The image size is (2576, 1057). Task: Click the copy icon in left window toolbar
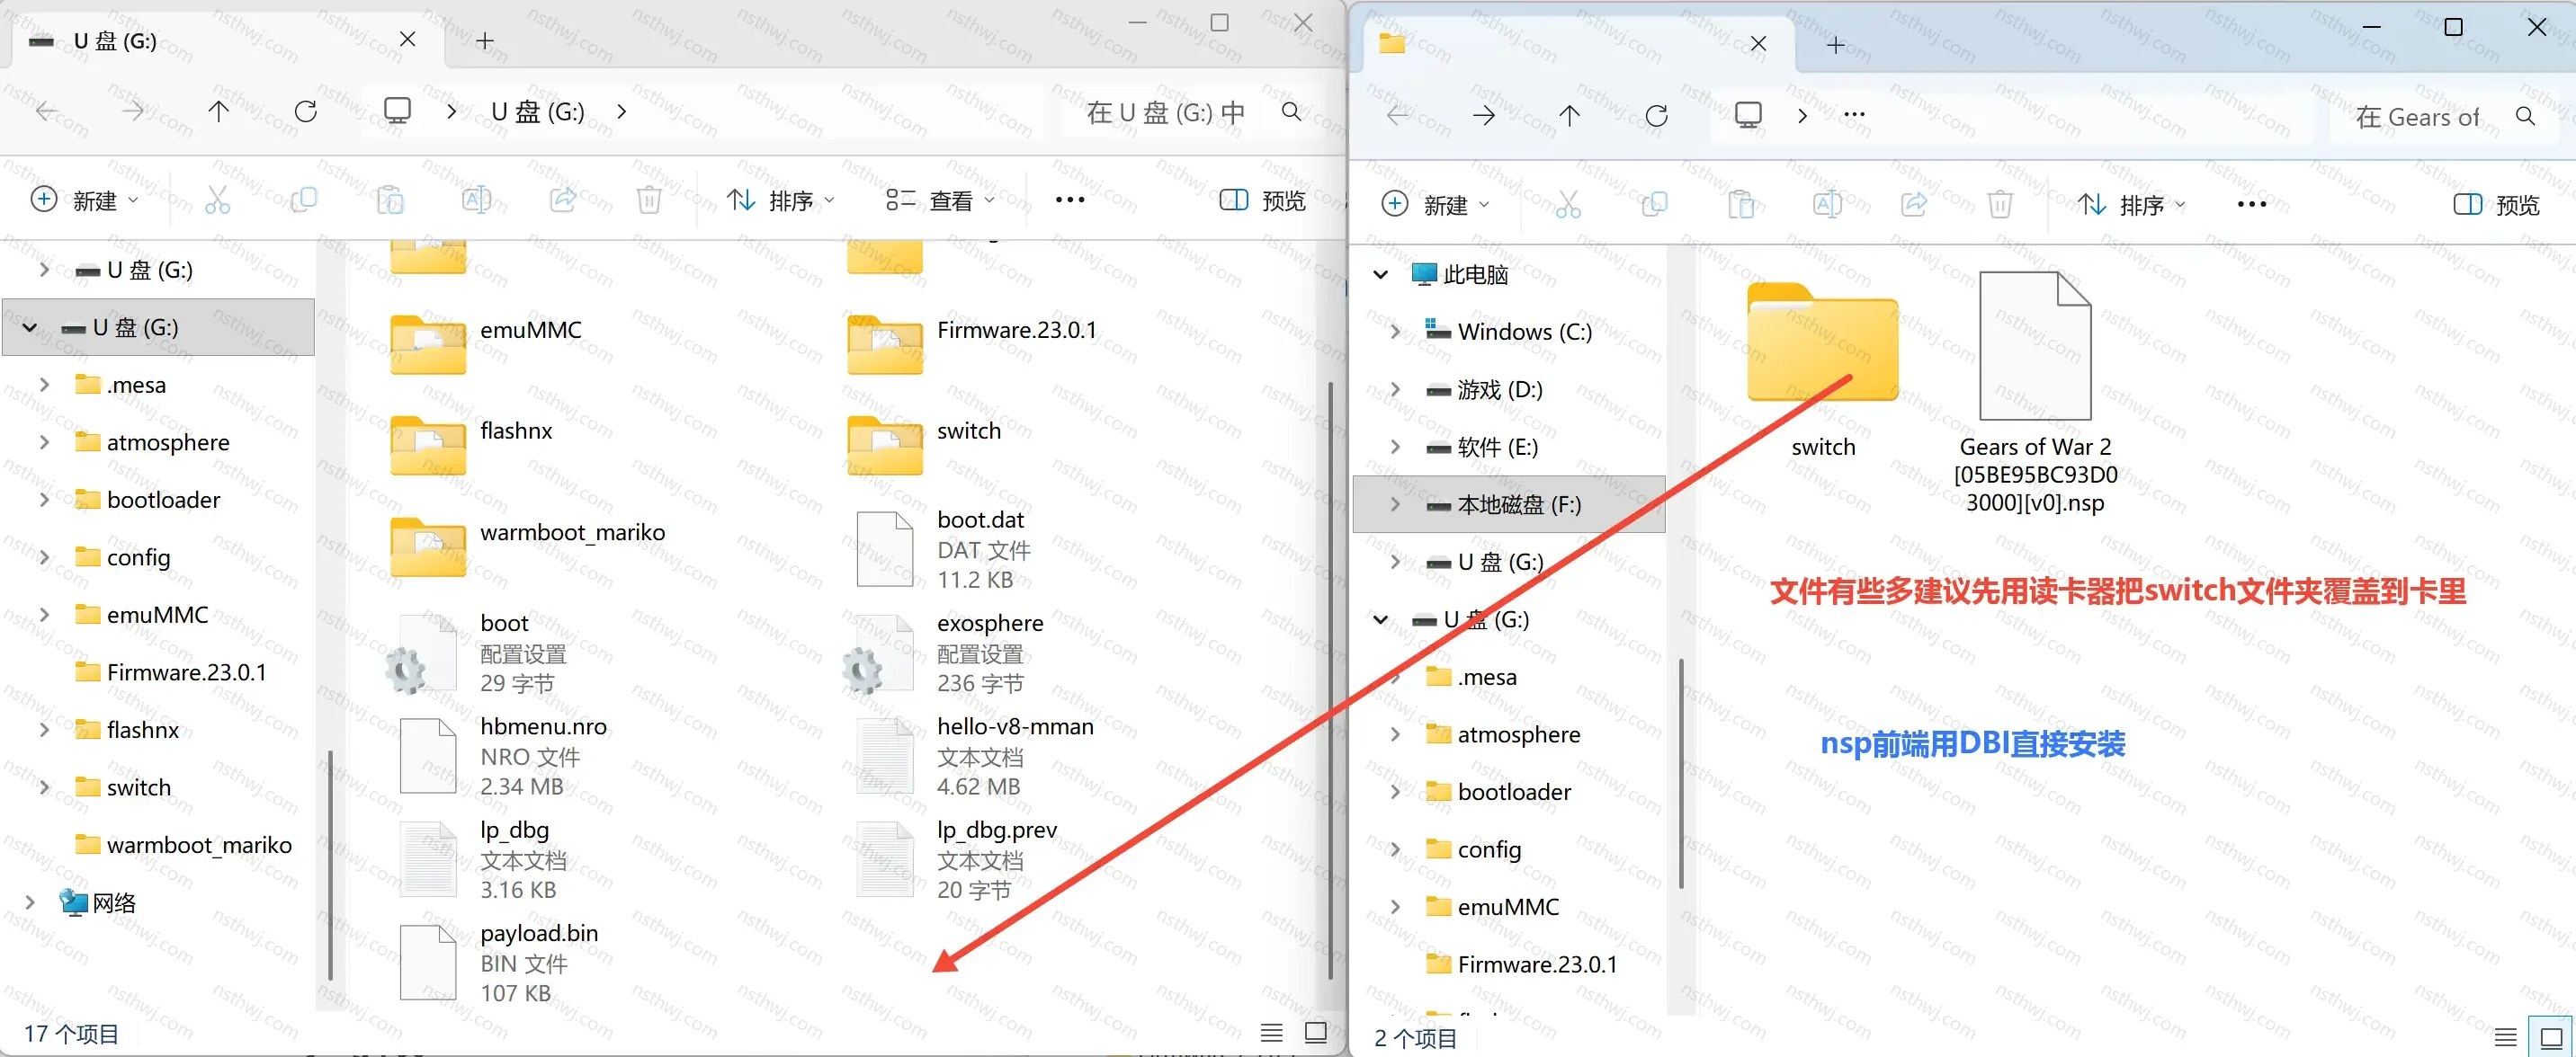coord(303,200)
